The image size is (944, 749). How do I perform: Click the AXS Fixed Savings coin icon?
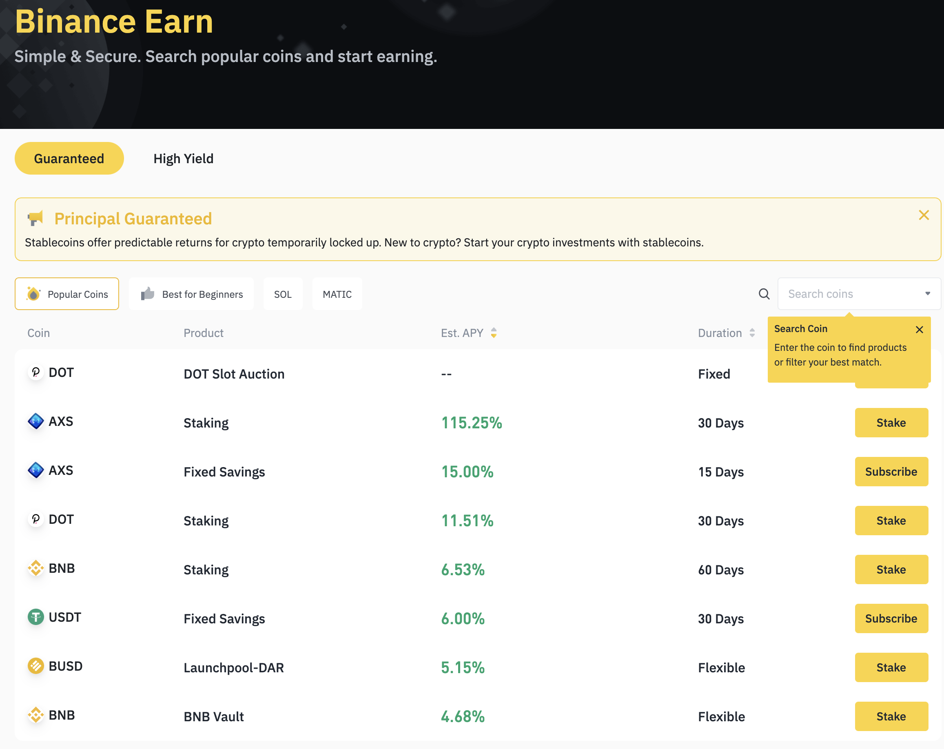(36, 471)
